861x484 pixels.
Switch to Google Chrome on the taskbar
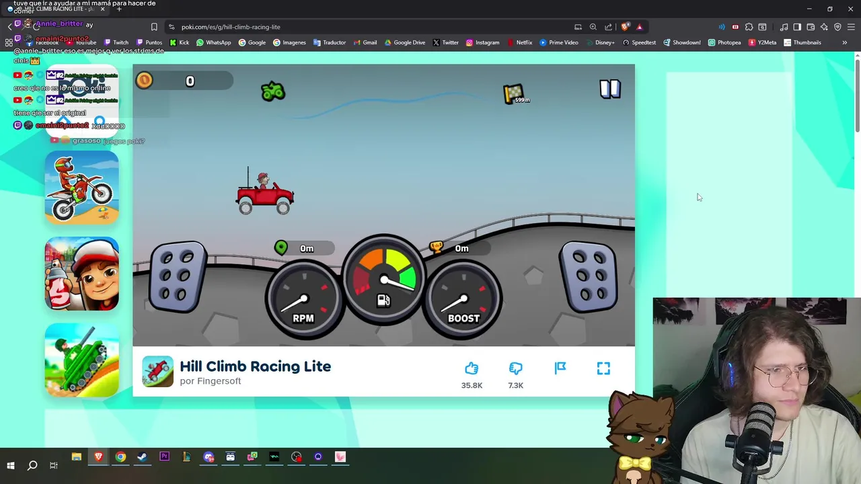tap(120, 457)
